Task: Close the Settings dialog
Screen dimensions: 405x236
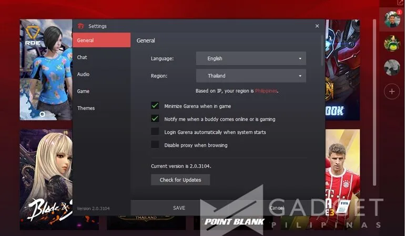Action: coord(317,26)
